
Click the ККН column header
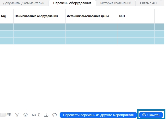(122, 16)
